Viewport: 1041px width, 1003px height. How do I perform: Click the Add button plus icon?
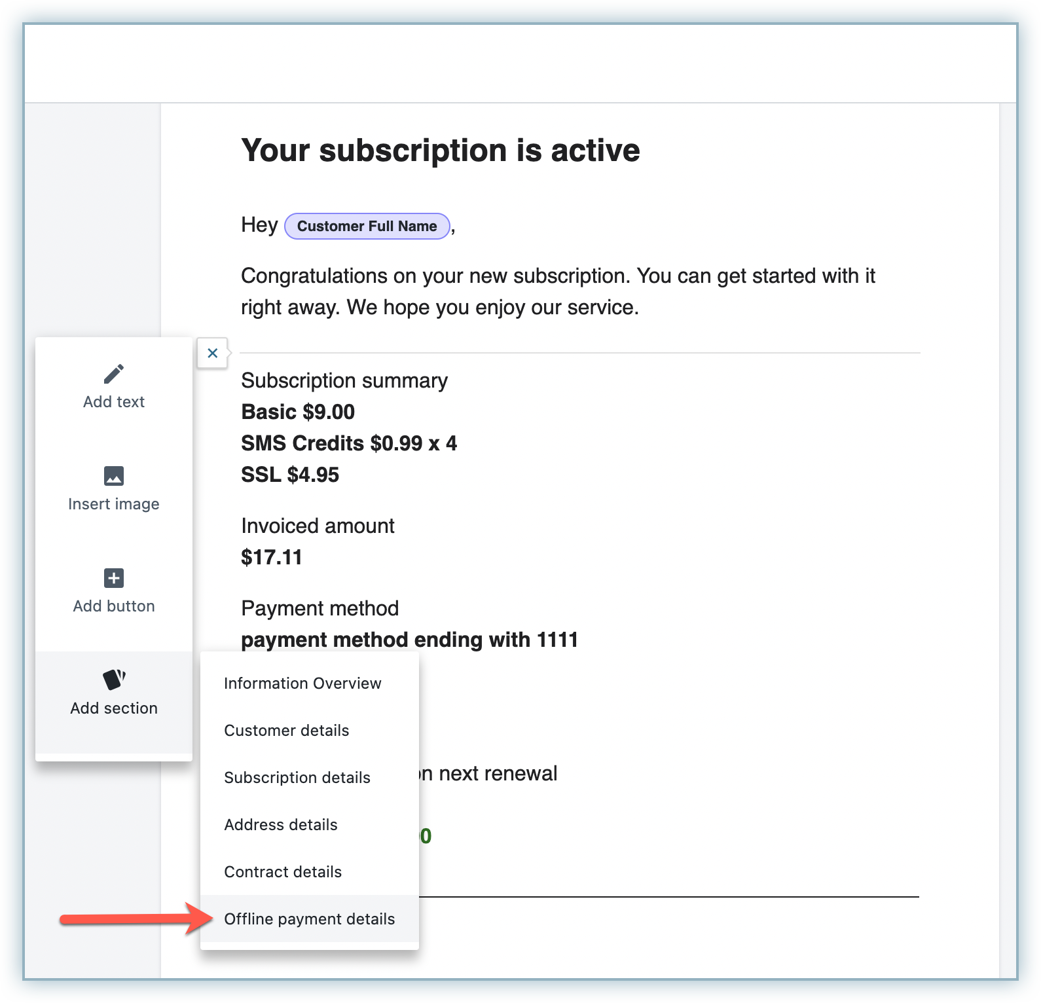(114, 578)
